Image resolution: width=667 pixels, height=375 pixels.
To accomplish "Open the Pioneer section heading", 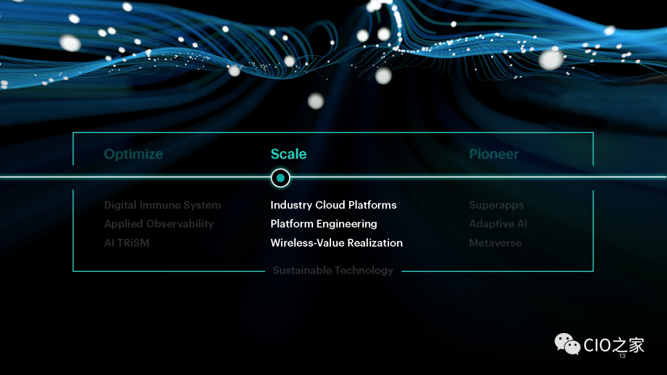I will coord(493,154).
